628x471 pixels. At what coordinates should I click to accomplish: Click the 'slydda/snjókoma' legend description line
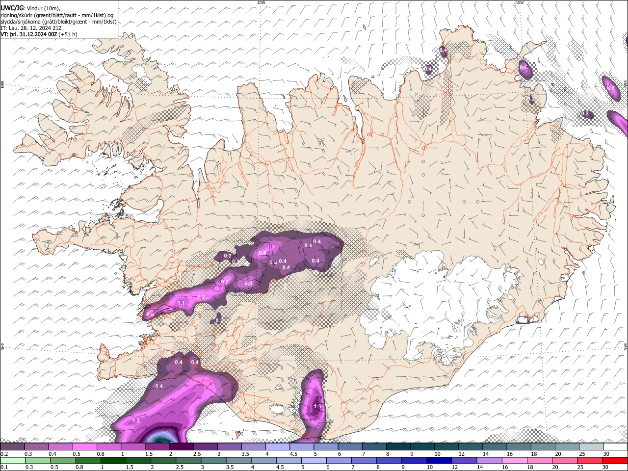[x=58, y=22]
